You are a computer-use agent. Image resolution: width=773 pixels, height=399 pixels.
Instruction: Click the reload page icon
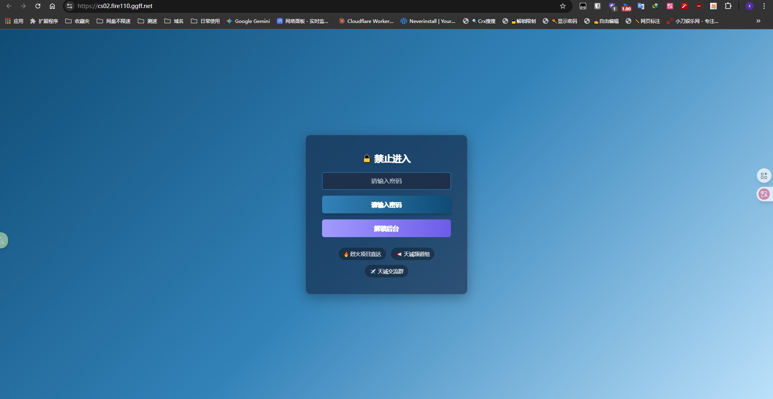click(x=38, y=6)
